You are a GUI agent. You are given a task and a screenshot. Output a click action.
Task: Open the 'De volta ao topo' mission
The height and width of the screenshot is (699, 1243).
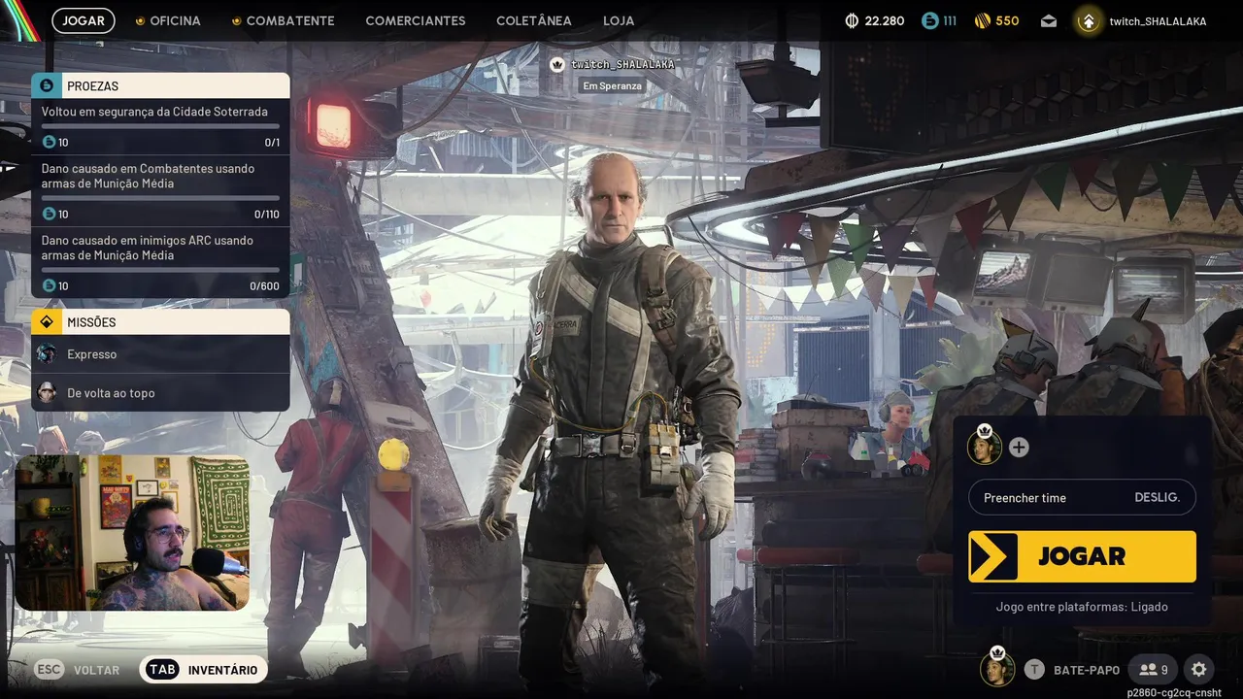tap(161, 392)
